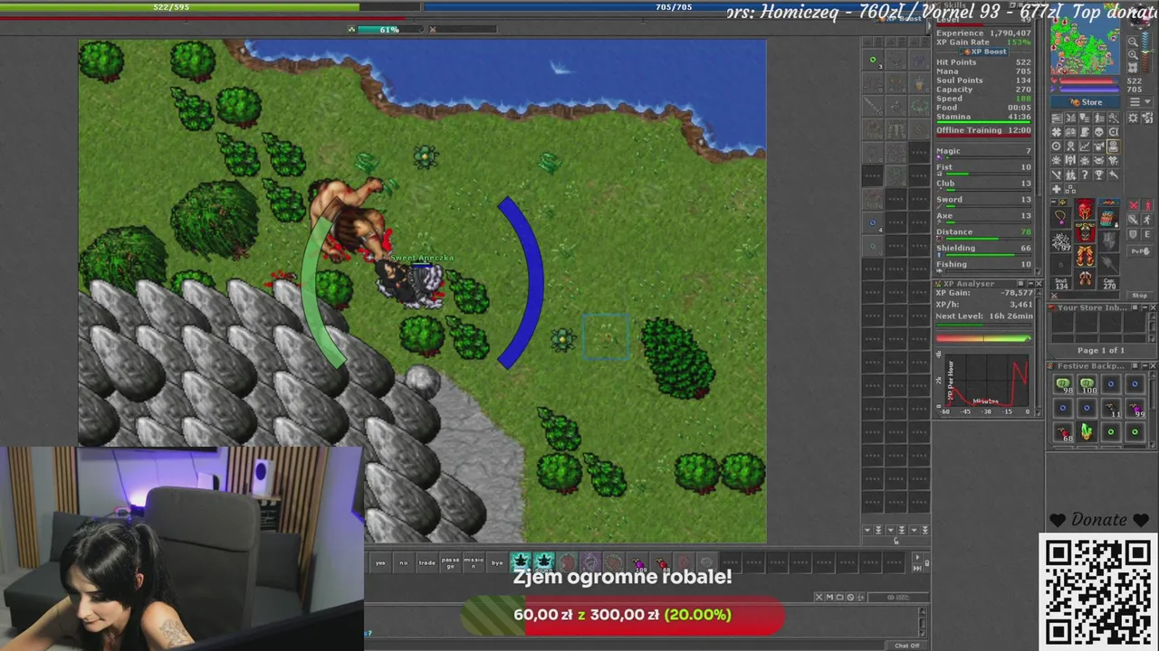Open the equipped festive backpack slot
The image size is (1159, 651).
[x=1108, y=217]
